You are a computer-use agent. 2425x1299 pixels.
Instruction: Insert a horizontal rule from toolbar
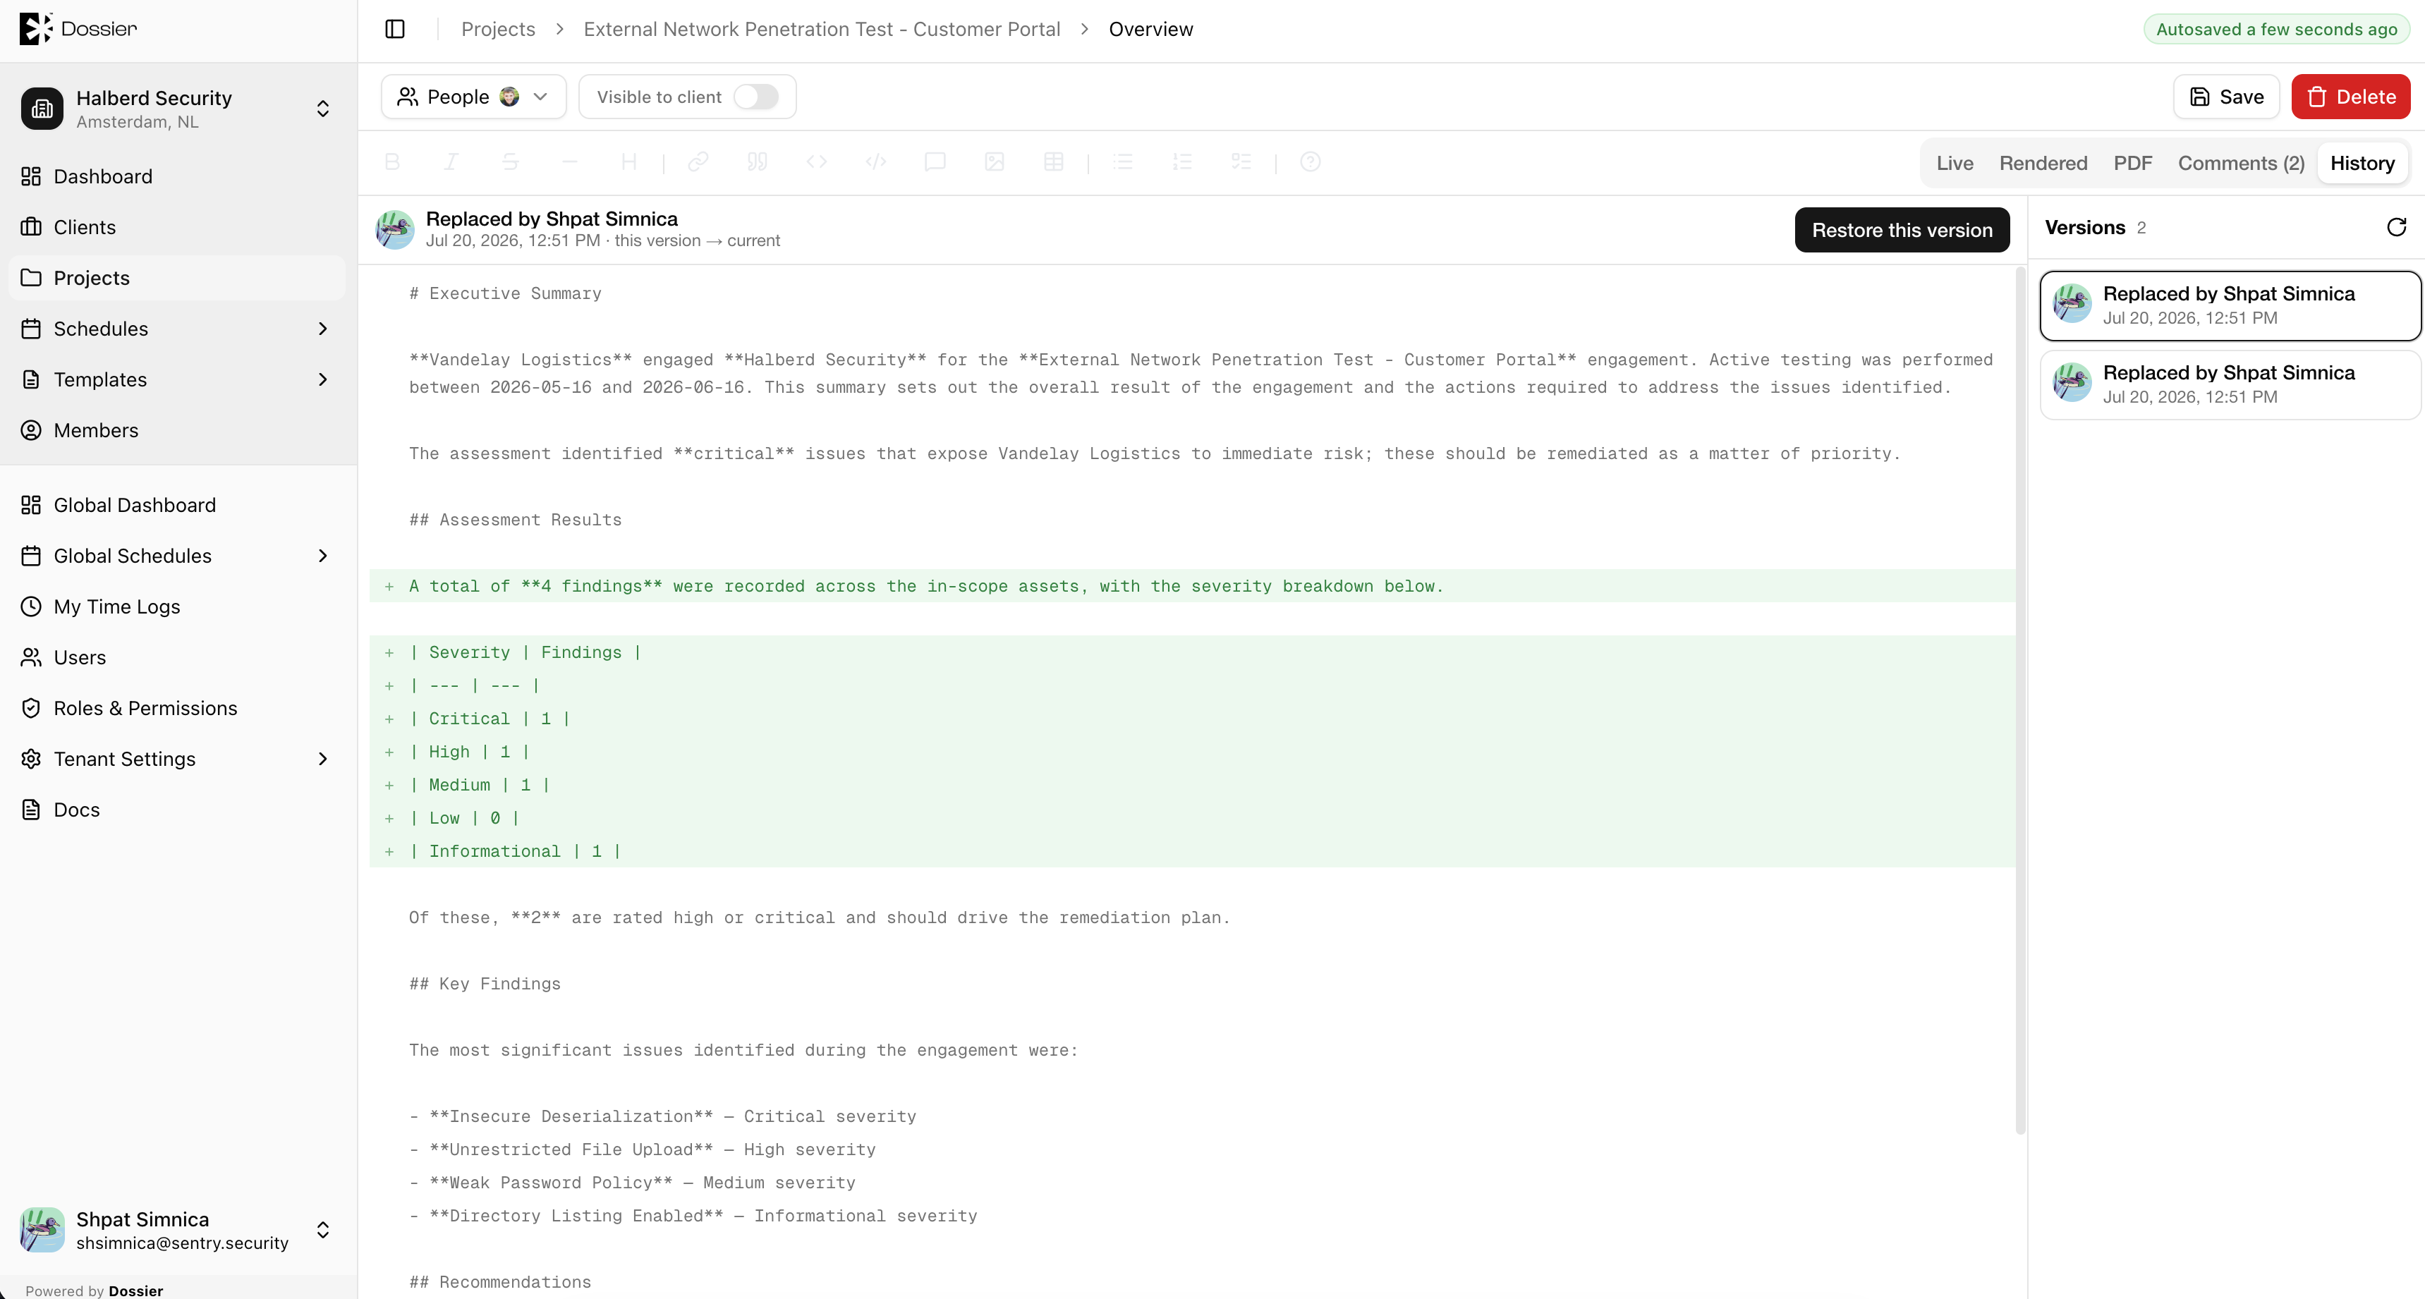click(569, 162)
